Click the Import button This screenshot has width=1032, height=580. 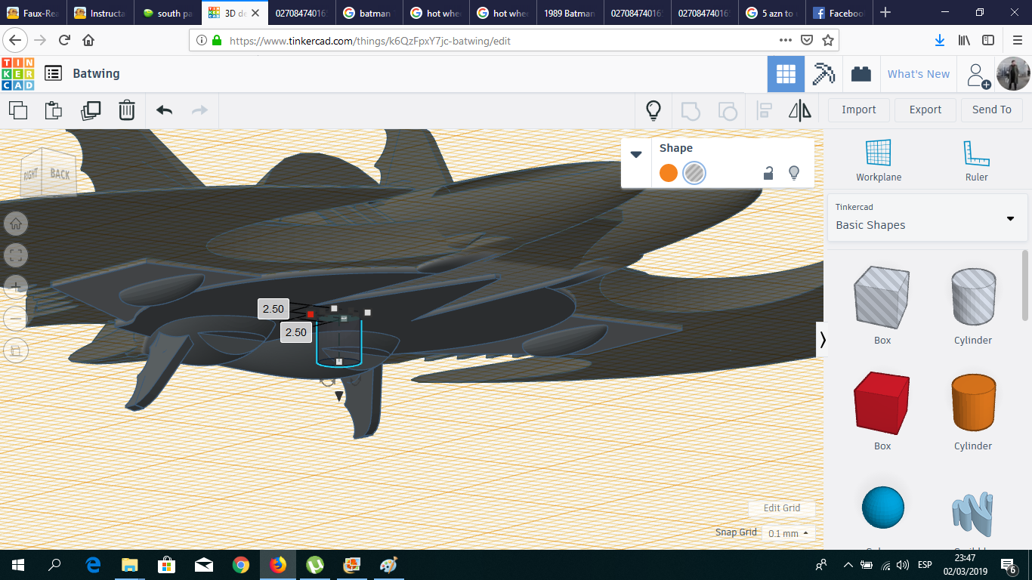click(x=859, y=110)
